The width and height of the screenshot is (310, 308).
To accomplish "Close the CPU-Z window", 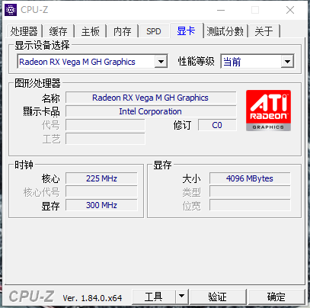I will tap(290, 10).
